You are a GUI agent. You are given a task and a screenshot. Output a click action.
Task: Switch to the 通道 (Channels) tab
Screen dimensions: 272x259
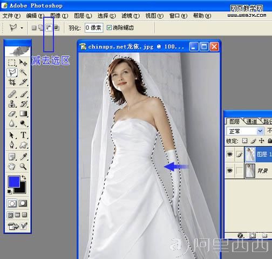point(251,121)
